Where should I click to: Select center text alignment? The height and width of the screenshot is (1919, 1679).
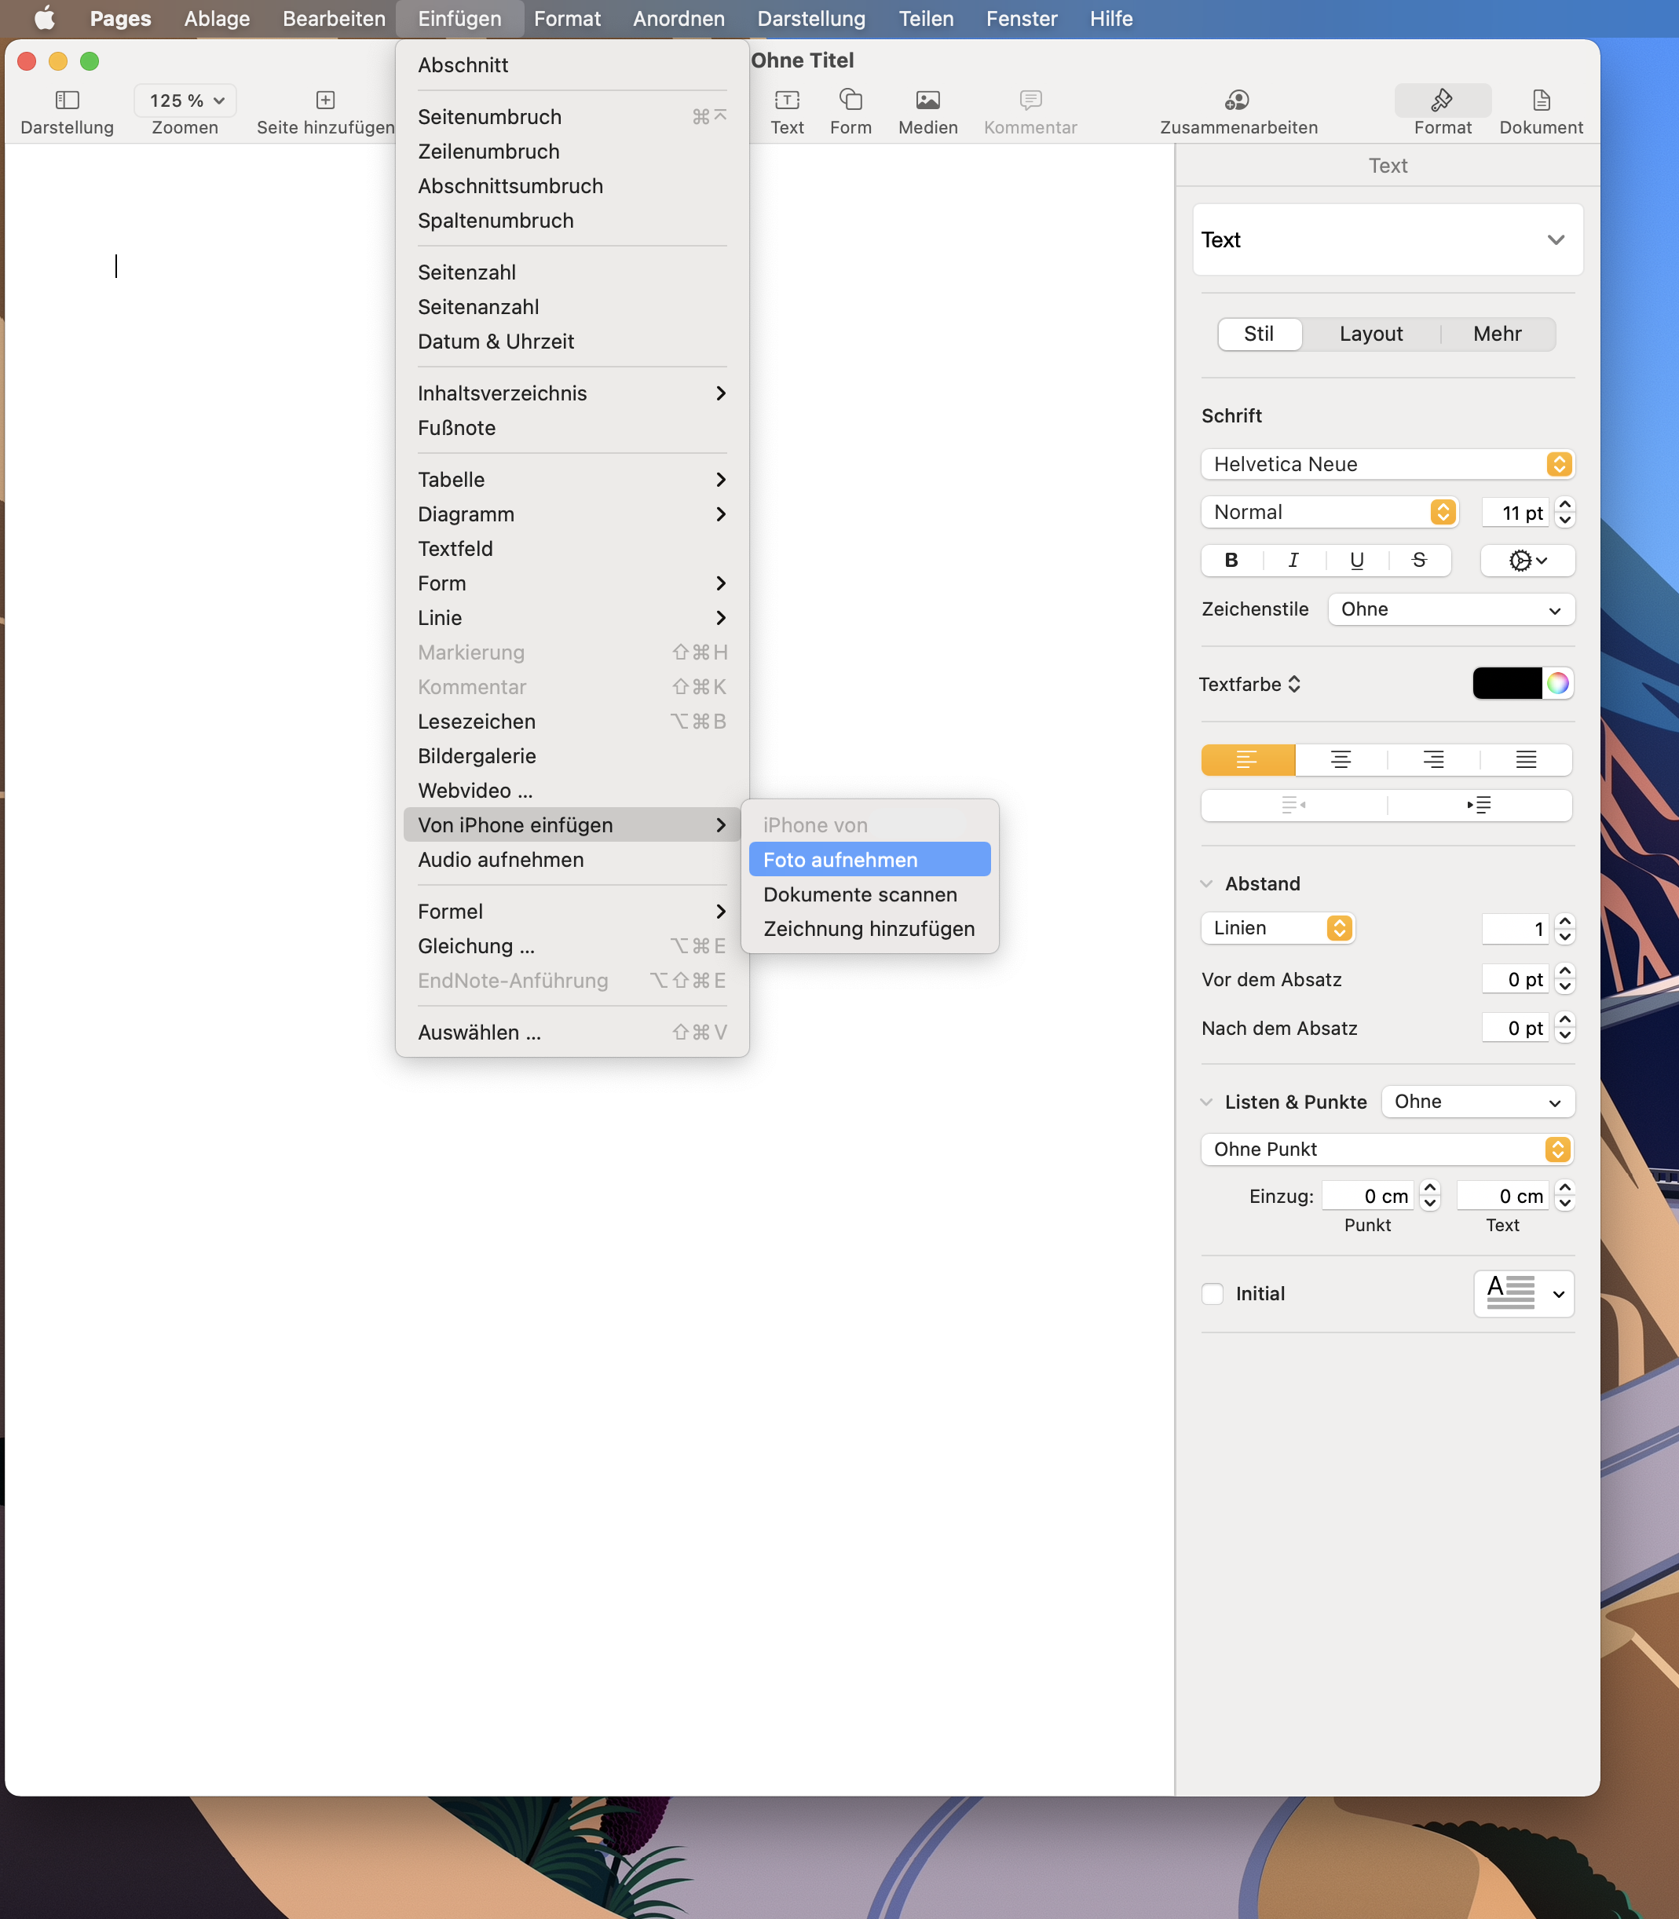(x=1340, y=759)
